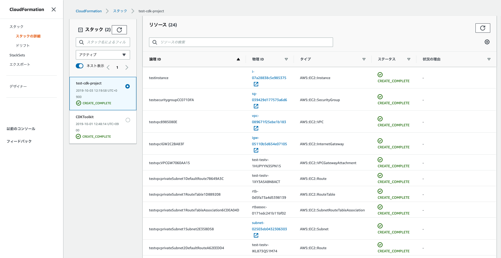Sort by type column
The image size is (501, 258).
click(364, 59)
